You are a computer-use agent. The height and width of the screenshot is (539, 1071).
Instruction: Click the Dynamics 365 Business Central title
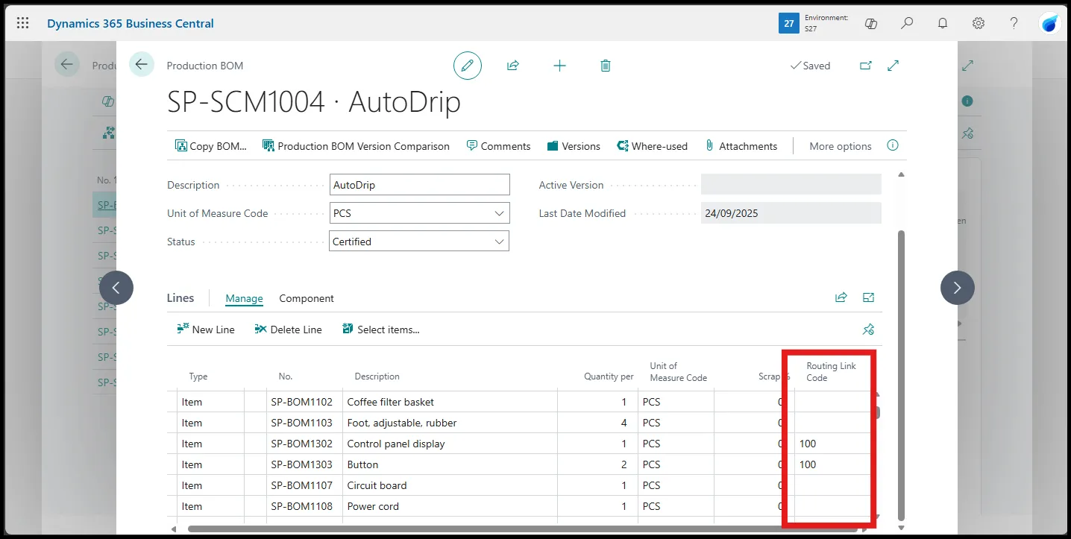[x=131, y=23]
